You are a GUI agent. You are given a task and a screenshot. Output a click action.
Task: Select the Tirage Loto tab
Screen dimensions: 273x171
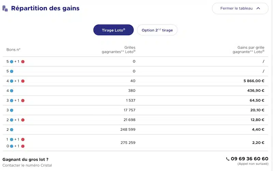(x=114, y=30)
